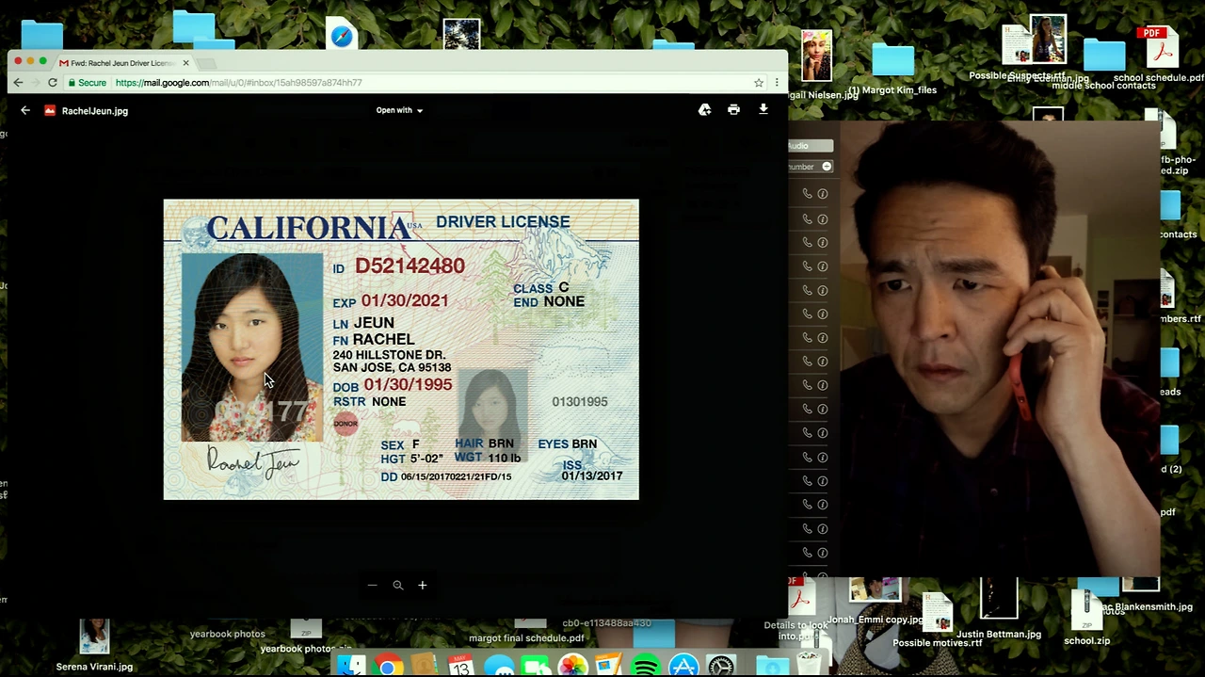
Task: Select the yearbook photos desktop item
Action: click(x=227, y=634)
